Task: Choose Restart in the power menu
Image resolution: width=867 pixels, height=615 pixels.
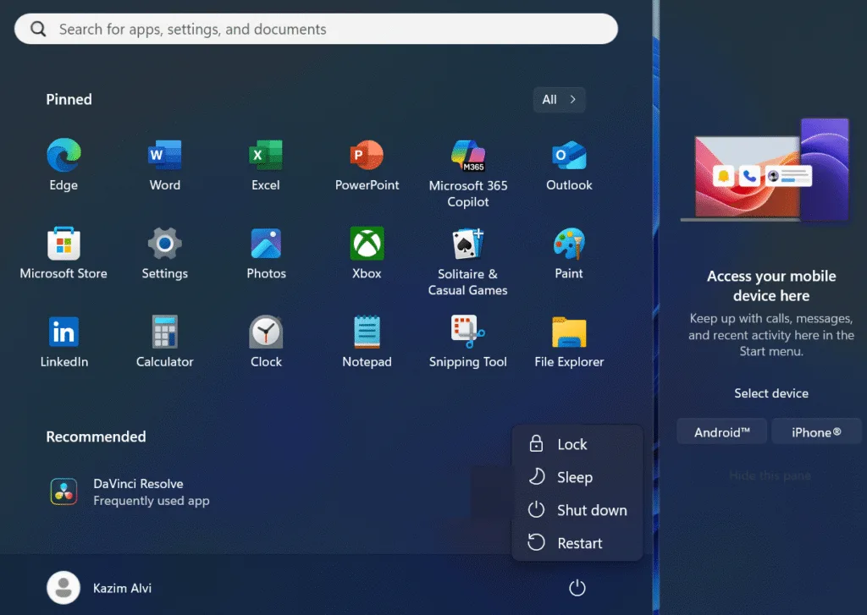Action: click(579, 544)
